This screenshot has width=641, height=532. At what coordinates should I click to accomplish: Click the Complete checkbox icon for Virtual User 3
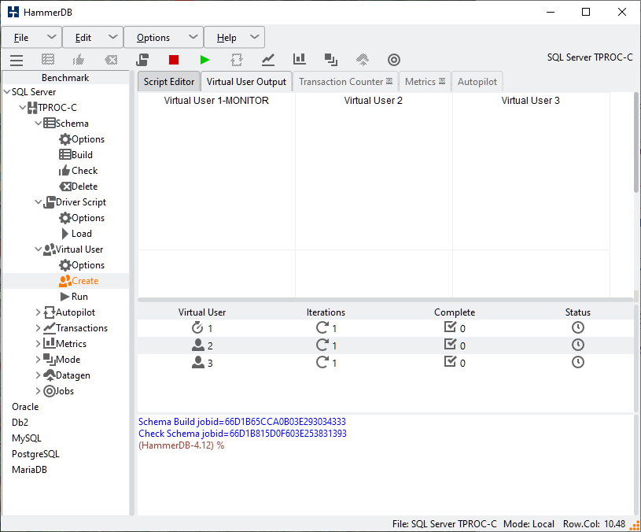[x=450, y=361]
